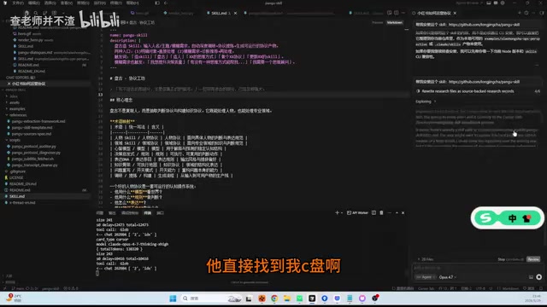Click the shirt skin icon on IME bar
Viewport: 547px width, 307px height.
tap(526, 218)
